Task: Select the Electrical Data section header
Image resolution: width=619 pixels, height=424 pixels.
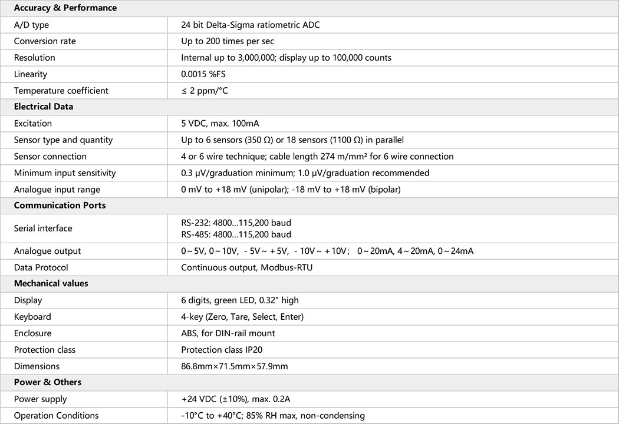Action: click(44, 107)
